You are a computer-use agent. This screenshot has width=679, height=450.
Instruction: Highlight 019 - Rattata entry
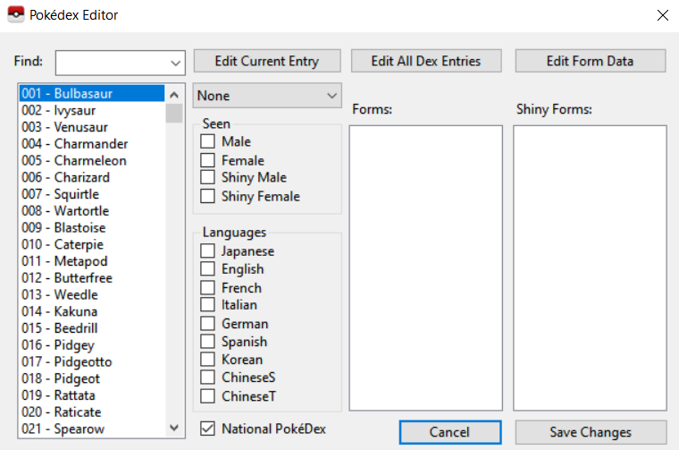point(92,395)
